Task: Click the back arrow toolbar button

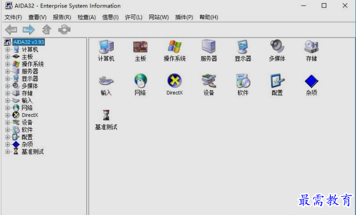Action: (11, 30)
